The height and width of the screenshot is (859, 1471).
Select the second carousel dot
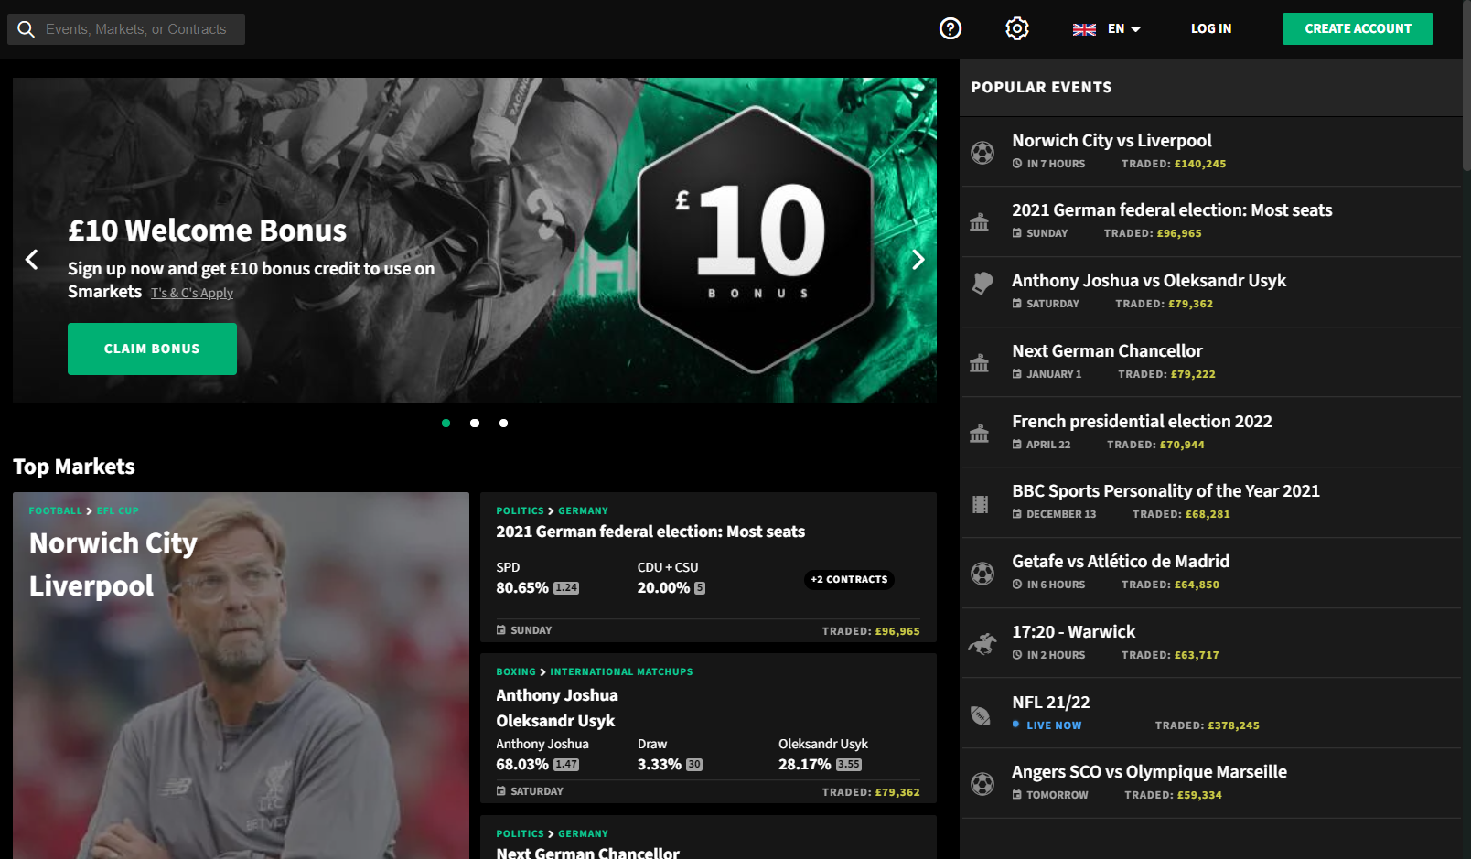point(475,424)
